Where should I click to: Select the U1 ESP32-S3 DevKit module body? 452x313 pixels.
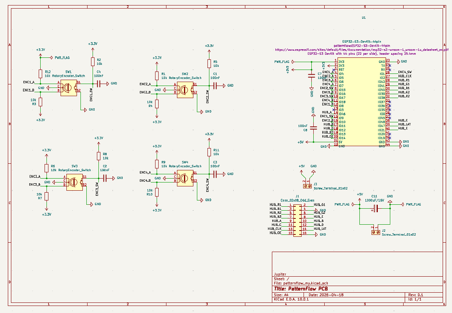click(x=361, y=104)
